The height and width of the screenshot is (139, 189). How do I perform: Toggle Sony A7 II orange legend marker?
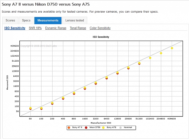[x=69, y=127]
